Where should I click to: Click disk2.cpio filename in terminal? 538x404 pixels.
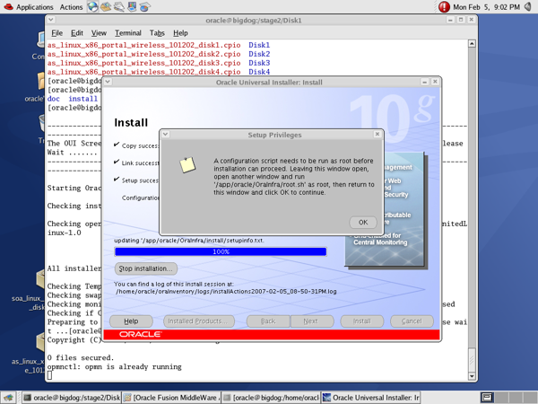pyautogui.click(x=143, y=54)
